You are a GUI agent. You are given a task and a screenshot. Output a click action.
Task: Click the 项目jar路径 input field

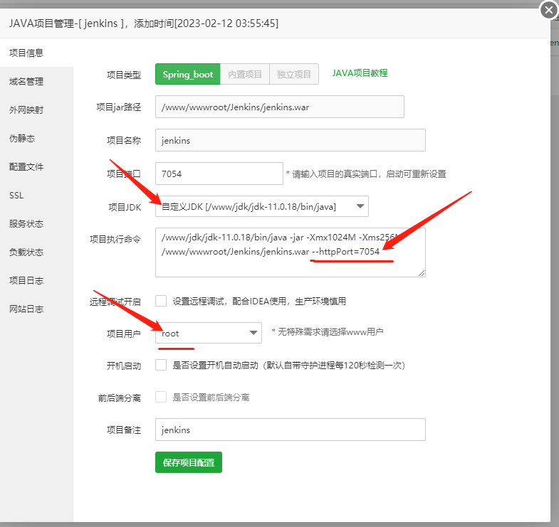pyautogui.click(x=279, y=107)
